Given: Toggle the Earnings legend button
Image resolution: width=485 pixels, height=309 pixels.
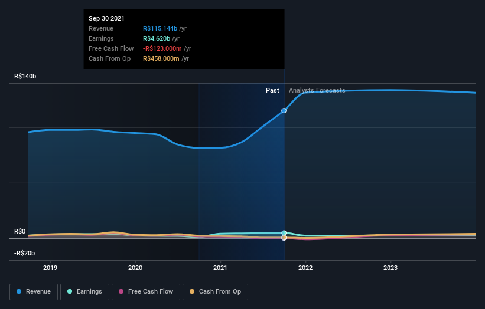Looking at the screenshot, I should (x=84, y=292).
